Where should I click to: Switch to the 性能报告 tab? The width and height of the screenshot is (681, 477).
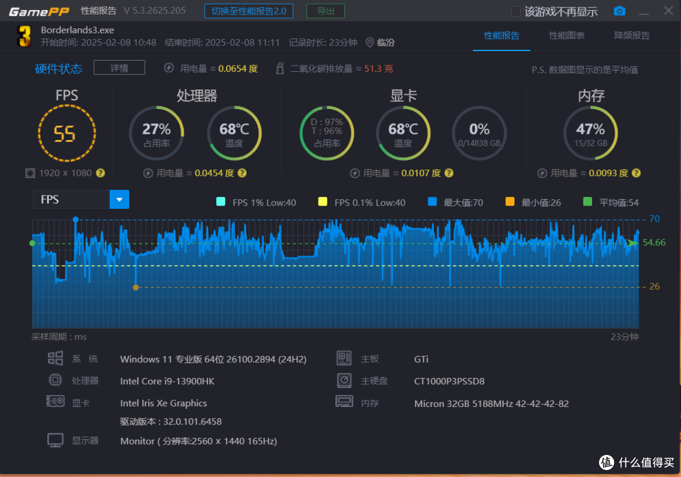[501, 35]
